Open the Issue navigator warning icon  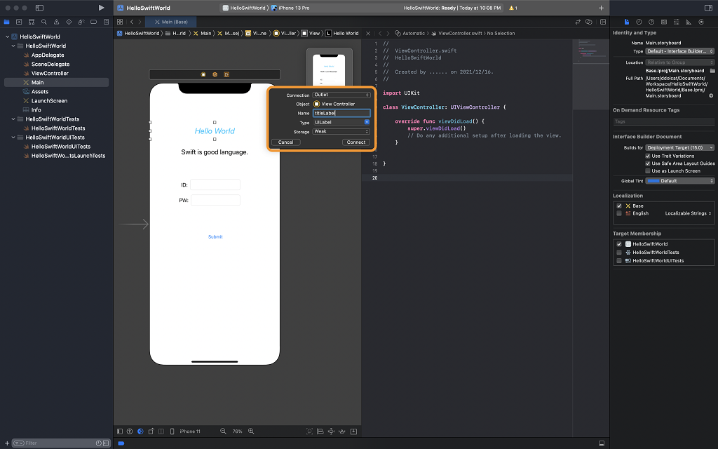(56, 22)
